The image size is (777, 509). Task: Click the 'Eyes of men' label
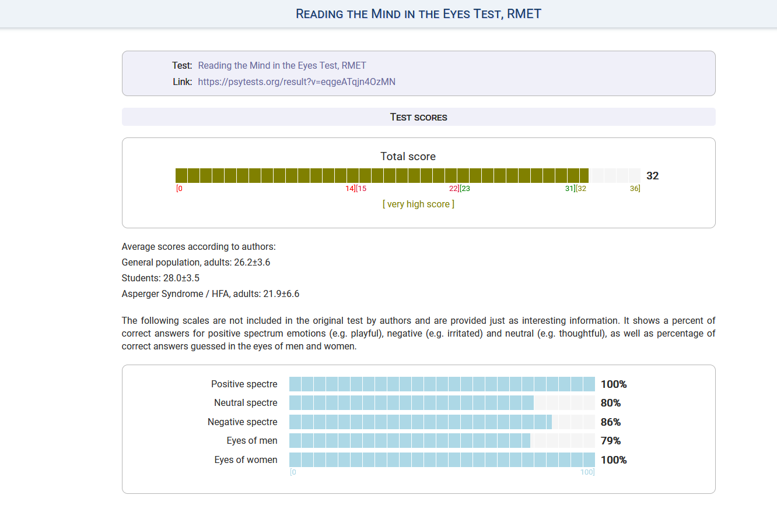(x=252, y=441)
